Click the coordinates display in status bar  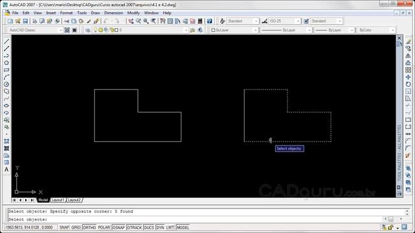[x=29, y=227]
